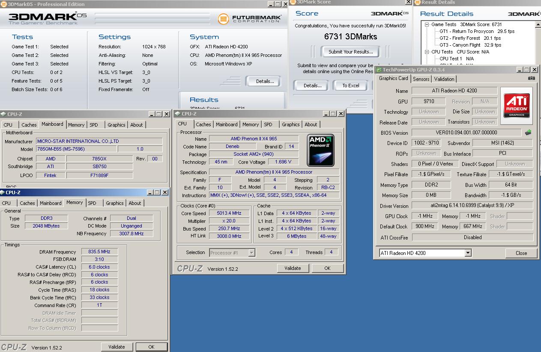Image resolution: width=541 pixels, height=352 pixels.
Task: Click the title bar icon of the CPU-Z processor window
Action: pyautogui.click(x=178, y=114)
